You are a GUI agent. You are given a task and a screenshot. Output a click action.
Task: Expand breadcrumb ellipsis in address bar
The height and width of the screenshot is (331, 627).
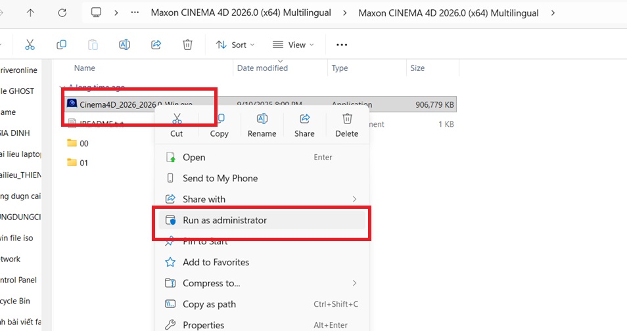click(135, 12)
